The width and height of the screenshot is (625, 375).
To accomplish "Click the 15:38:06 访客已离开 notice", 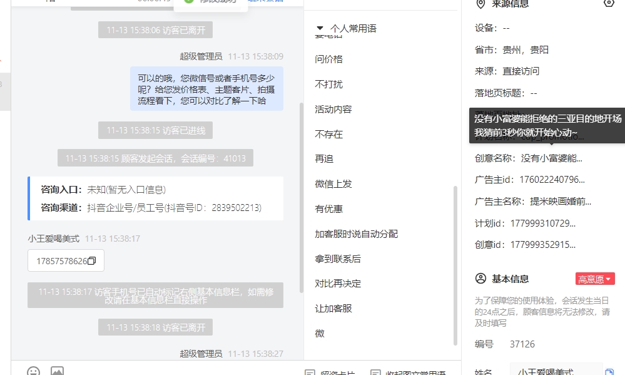I will click(155, 30).
